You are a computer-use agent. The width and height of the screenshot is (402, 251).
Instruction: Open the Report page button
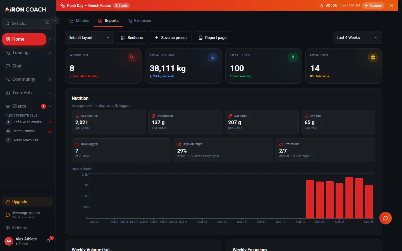pyautogui.click(x=212, y=38)
